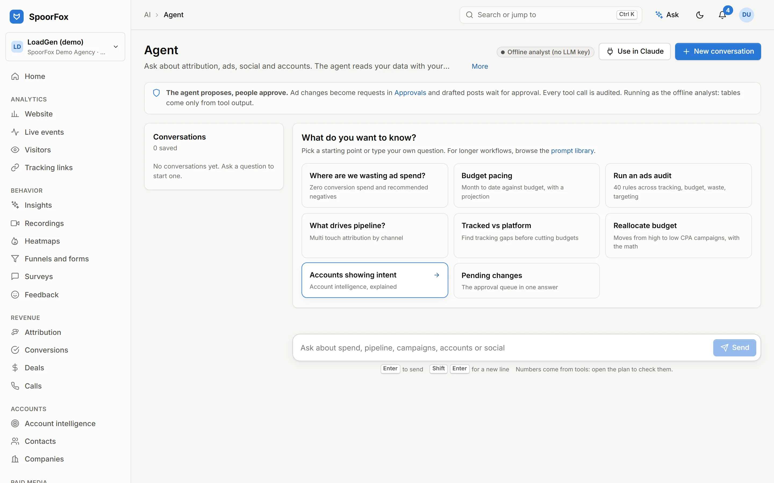The image size is (774, 483).
Task: Select the Tracked vs platform card
Action: (x=526, y=235)
